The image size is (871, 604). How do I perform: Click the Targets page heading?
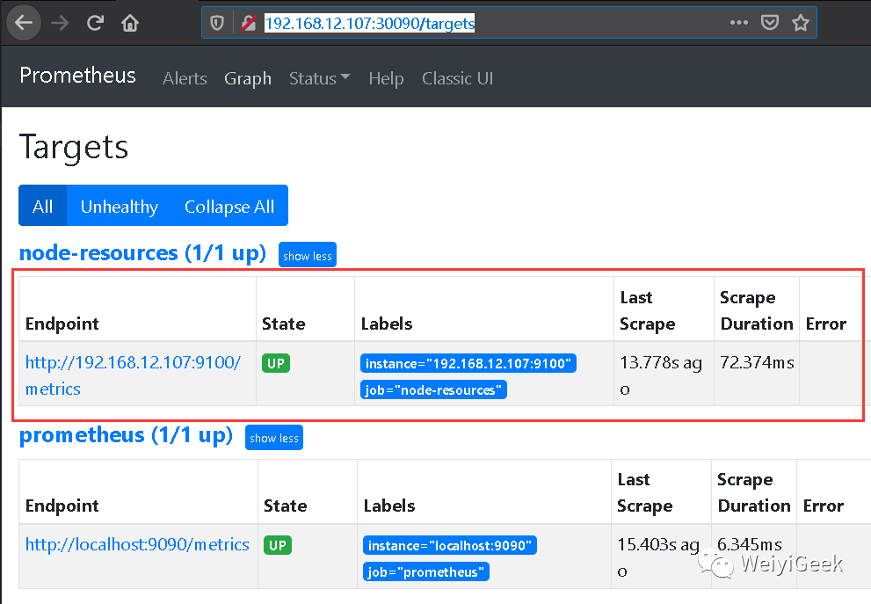click(74, 148)
